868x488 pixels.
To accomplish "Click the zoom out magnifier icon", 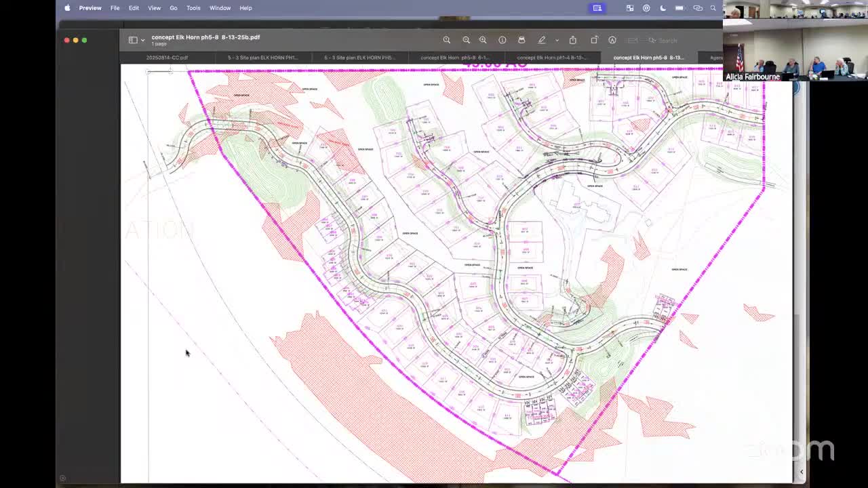I will pyautogui.click(x=466, y=40).
